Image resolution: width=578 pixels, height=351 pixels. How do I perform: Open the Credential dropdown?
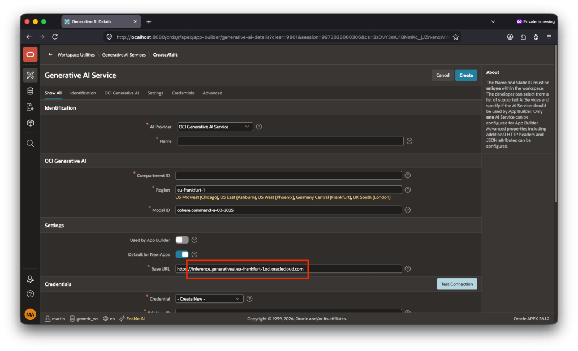[x=209, y=298]
